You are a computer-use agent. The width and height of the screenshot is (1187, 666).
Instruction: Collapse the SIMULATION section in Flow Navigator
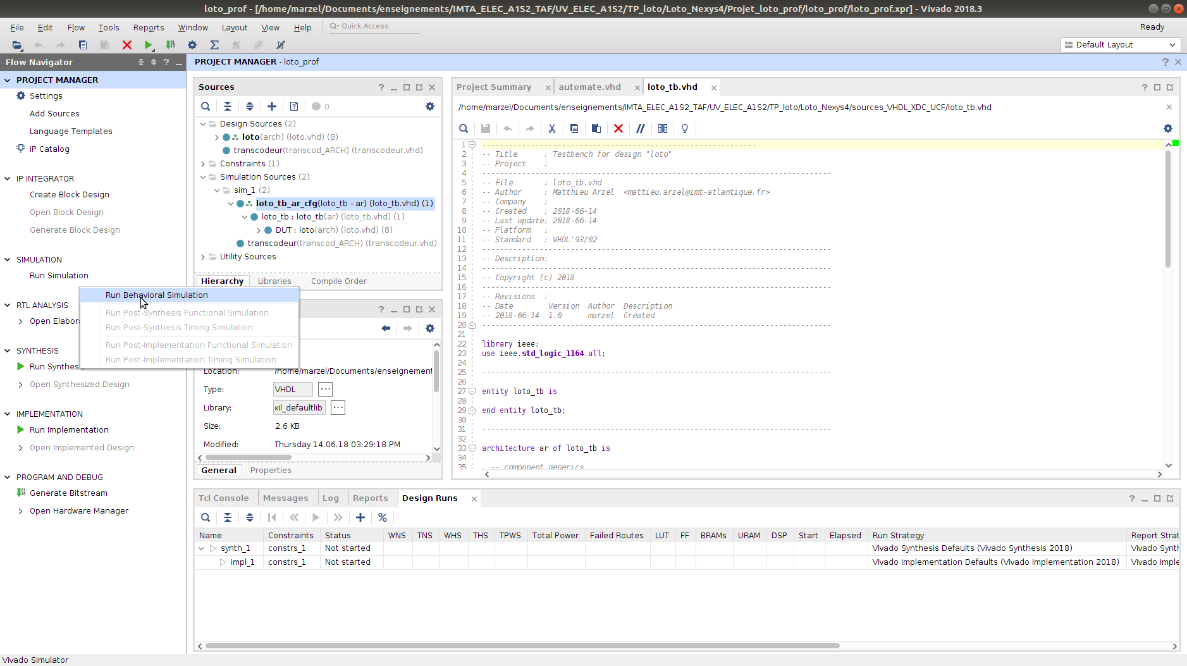tap(8, 260)
